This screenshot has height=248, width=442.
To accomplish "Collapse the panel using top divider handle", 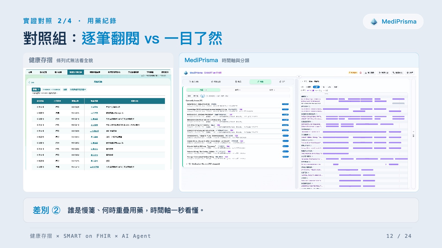I will [x=299, y=77].
